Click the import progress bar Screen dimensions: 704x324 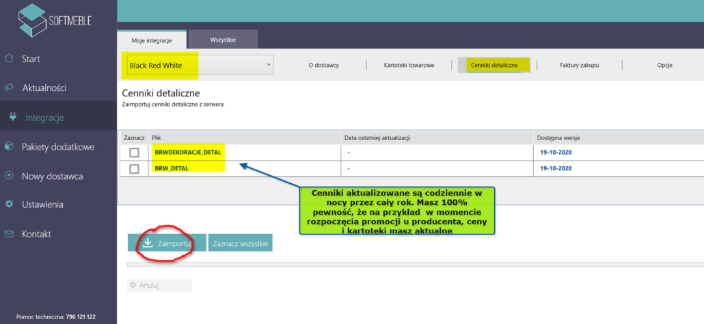[410, 264]
